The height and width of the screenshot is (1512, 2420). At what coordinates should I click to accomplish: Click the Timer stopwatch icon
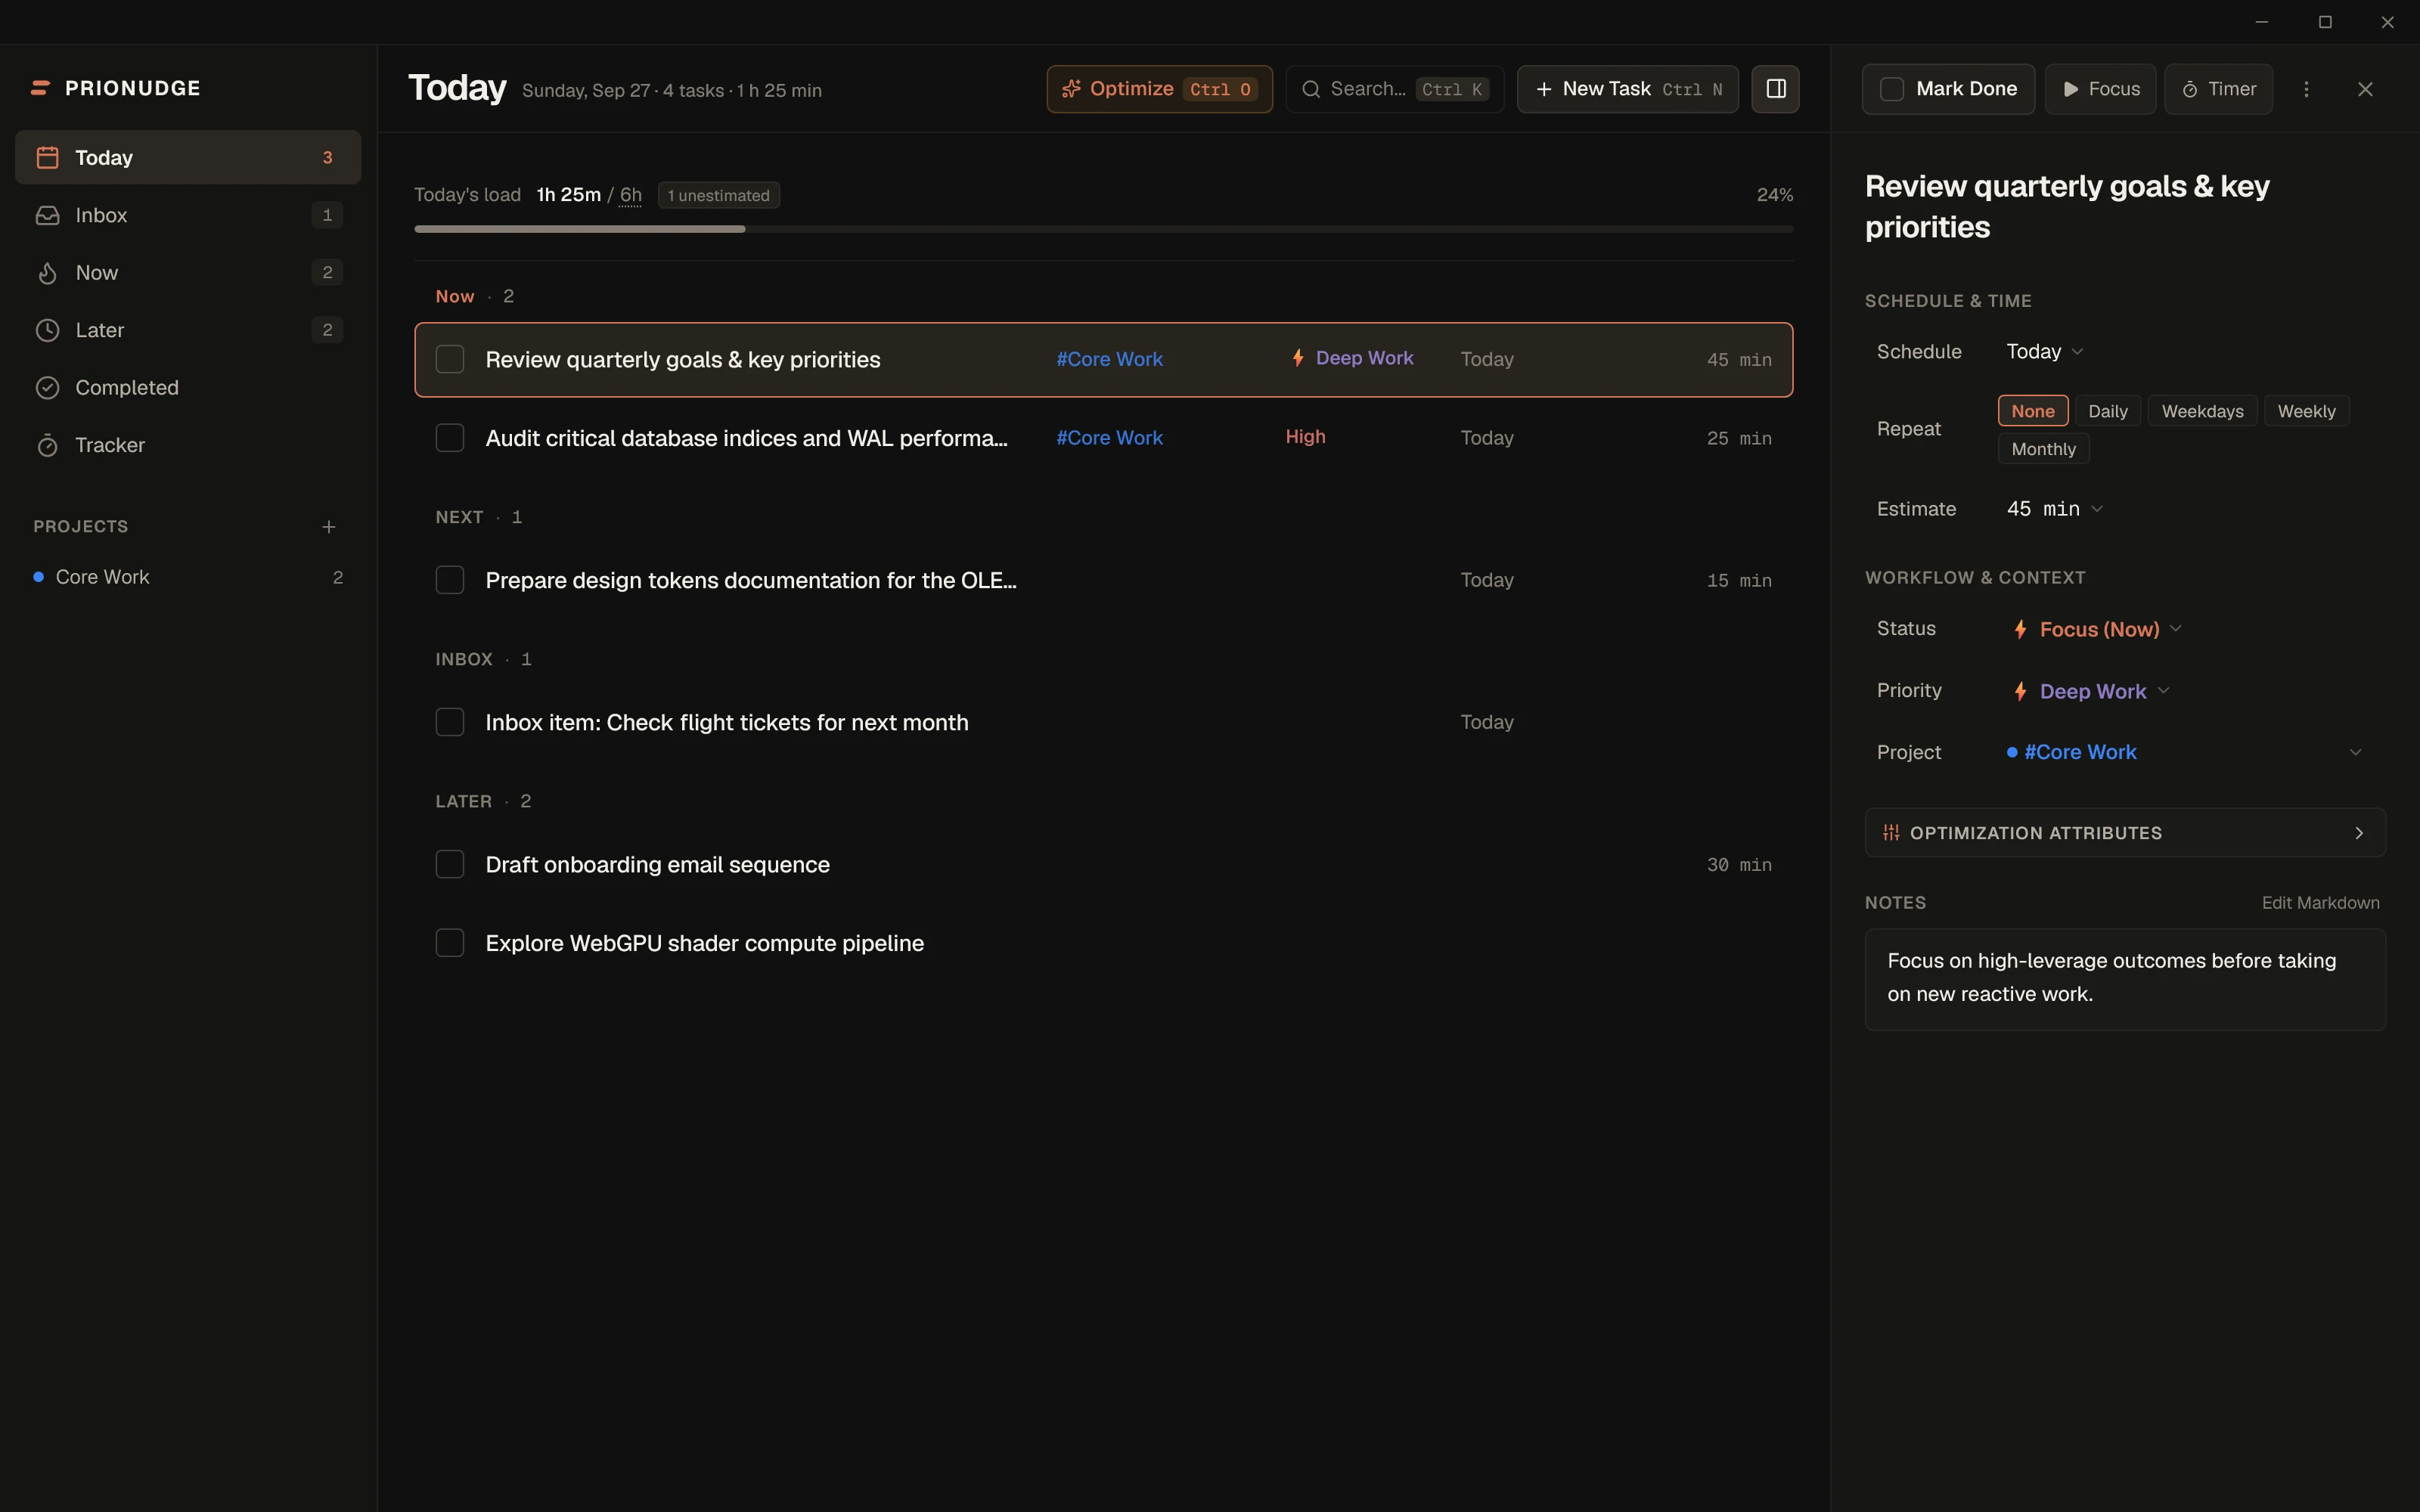click(2190, 89)
